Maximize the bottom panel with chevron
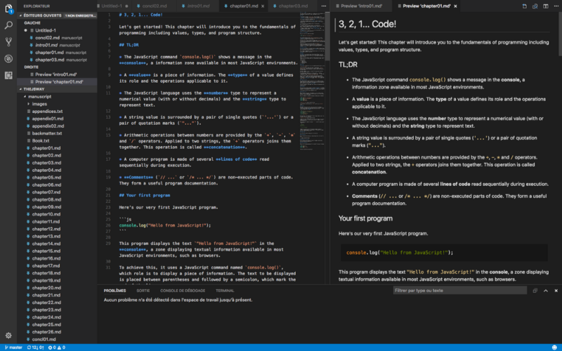 [x=546, y=291]
